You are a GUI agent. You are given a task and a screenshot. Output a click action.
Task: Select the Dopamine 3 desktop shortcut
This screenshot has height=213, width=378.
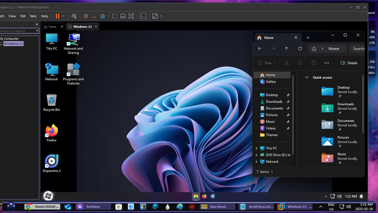[52, 164]
